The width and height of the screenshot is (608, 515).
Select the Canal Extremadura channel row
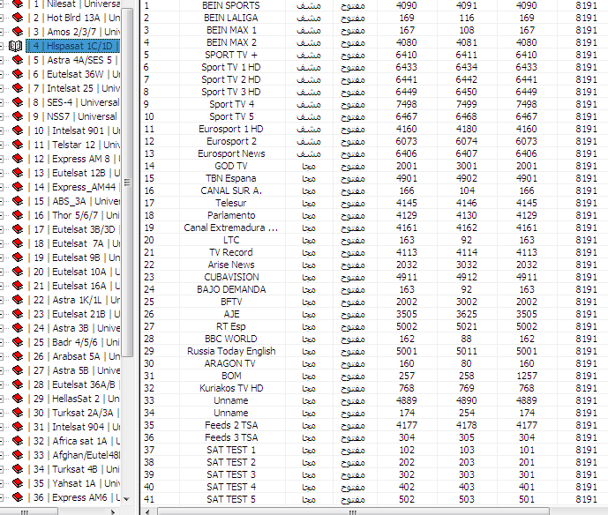click(x=374, y=228)
